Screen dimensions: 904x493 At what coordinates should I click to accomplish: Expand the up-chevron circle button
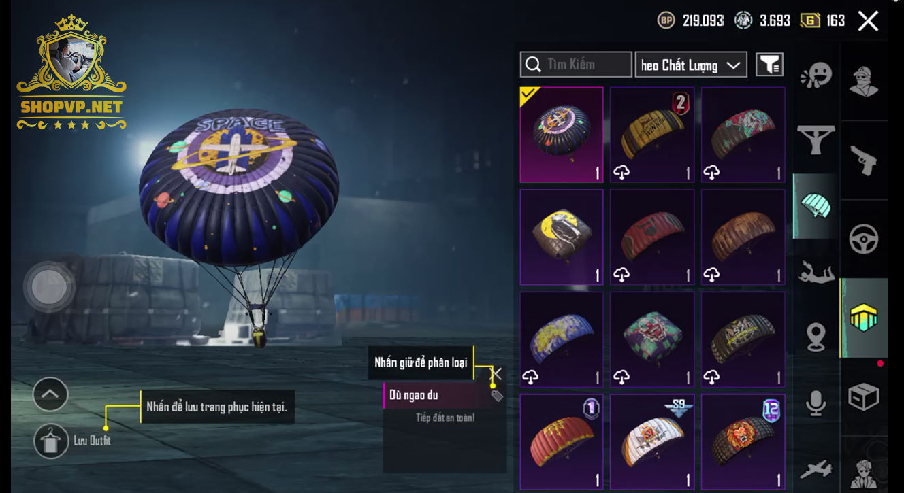pyautogui.click(x=50, y=394)
